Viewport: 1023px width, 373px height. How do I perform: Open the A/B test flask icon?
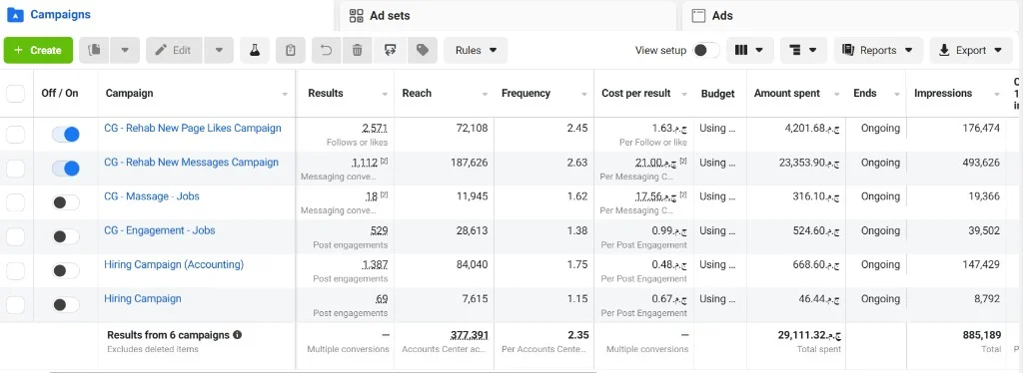click(x=255, y=50)
